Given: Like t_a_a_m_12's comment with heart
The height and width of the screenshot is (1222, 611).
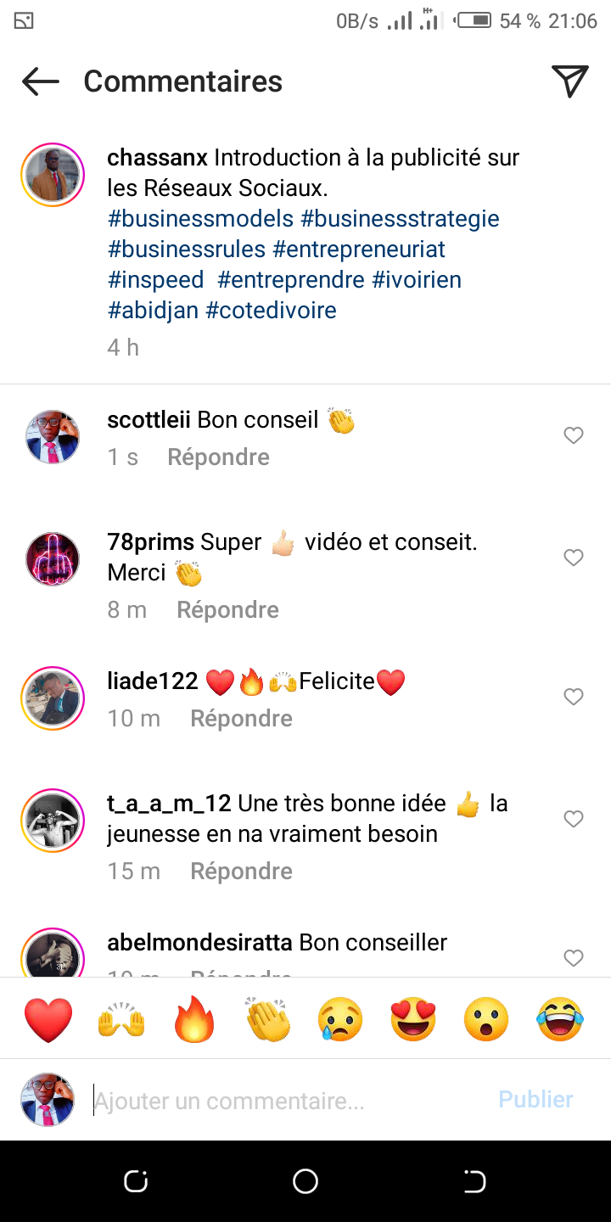Looking at the screenshot, I should [574, 819].
